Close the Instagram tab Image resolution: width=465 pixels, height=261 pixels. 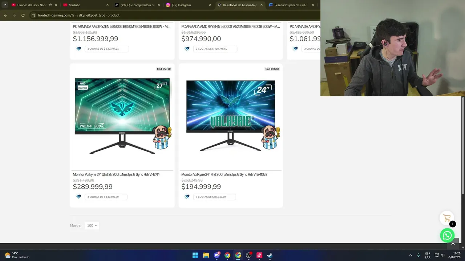point(210,5)
